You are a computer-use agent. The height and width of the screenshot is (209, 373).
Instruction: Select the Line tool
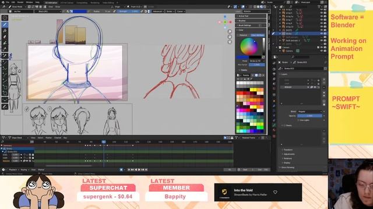click(5, 63)
